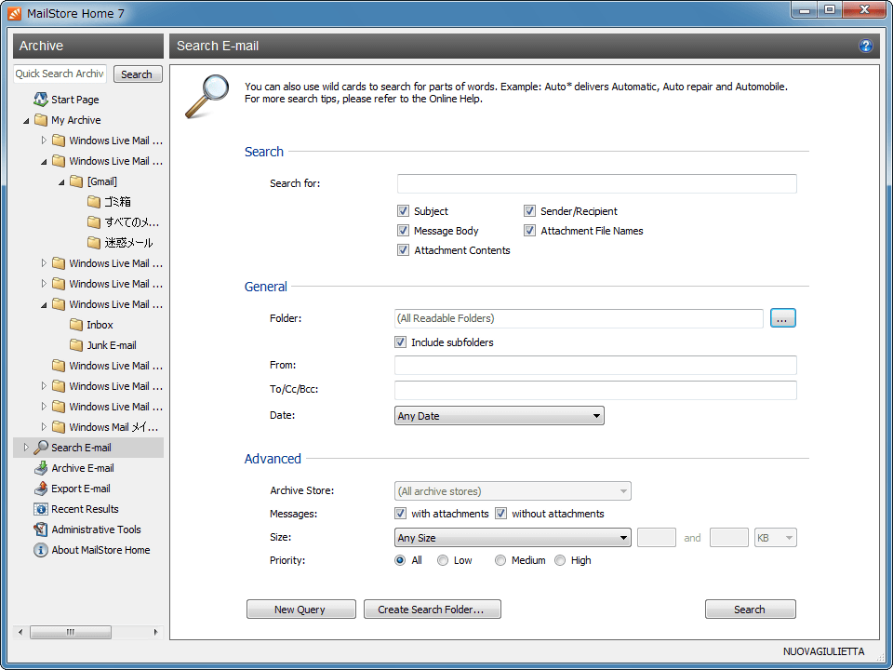
Task: Click the sidebar scrollbar left arrow
Action: pyautogui.click(x=20, y=632)
